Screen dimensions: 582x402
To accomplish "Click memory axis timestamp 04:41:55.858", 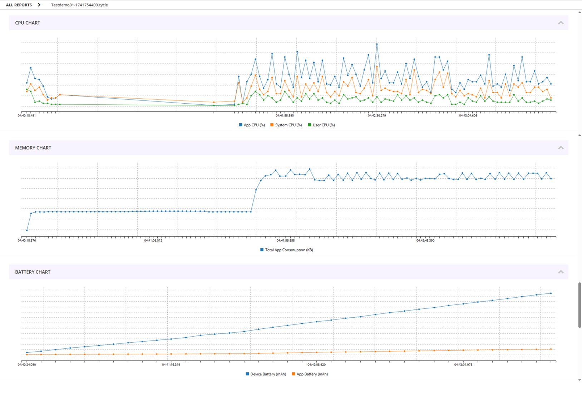I will pyautogui.click(x=286, y=240).
